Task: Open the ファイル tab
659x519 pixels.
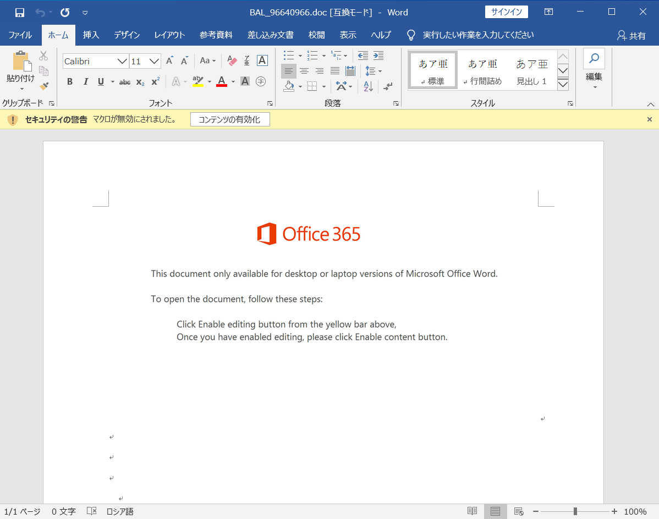Action: pos(20,35)
